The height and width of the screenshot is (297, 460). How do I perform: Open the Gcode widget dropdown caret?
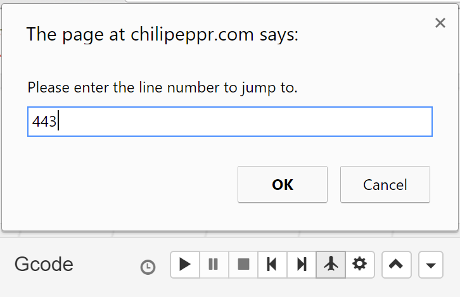(x=431, y=265)
